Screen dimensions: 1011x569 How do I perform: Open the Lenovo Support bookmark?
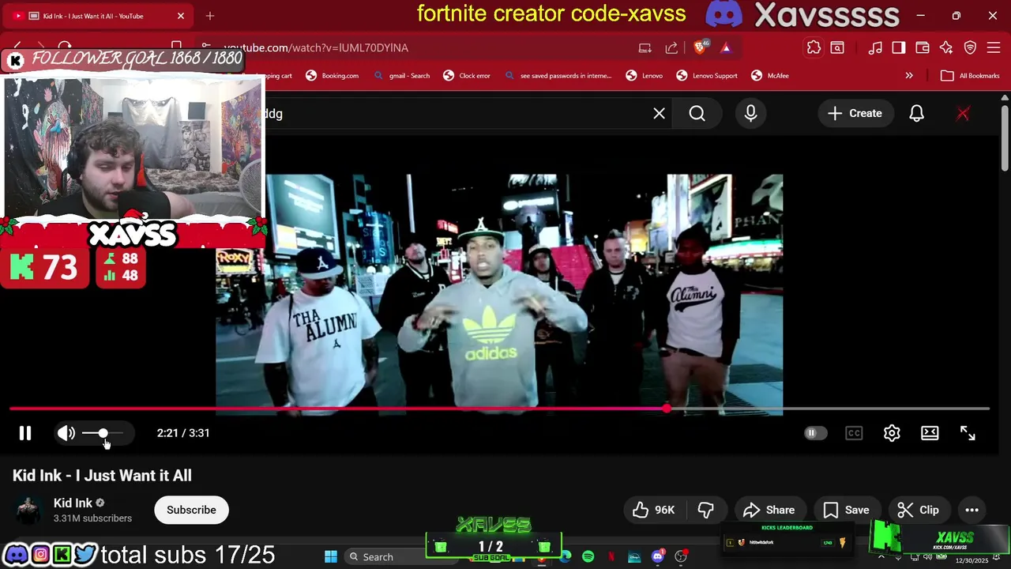click(706, 76)
